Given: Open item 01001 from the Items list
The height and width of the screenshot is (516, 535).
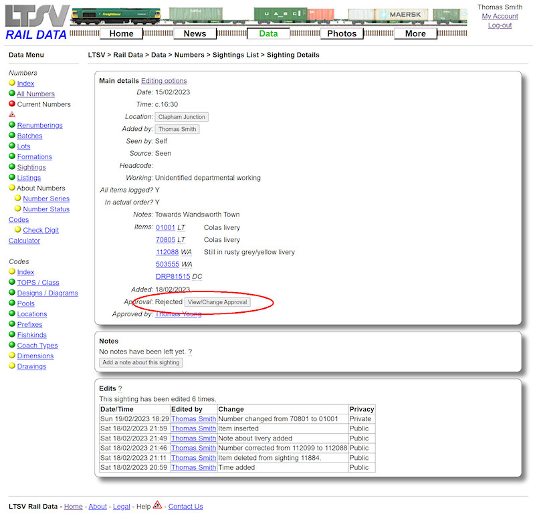Looking at the screenshot, I should point(166,227).
